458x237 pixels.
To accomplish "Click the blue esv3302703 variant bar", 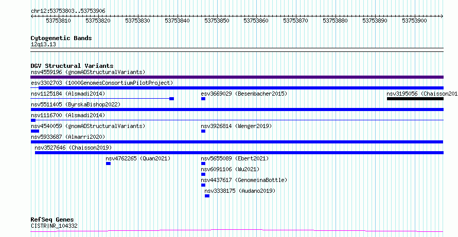I will 241,88.
